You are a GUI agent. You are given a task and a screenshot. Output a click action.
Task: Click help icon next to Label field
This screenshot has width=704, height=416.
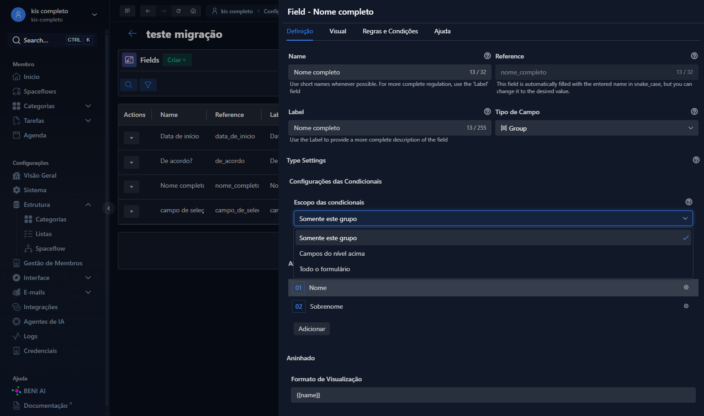[487, 111]
